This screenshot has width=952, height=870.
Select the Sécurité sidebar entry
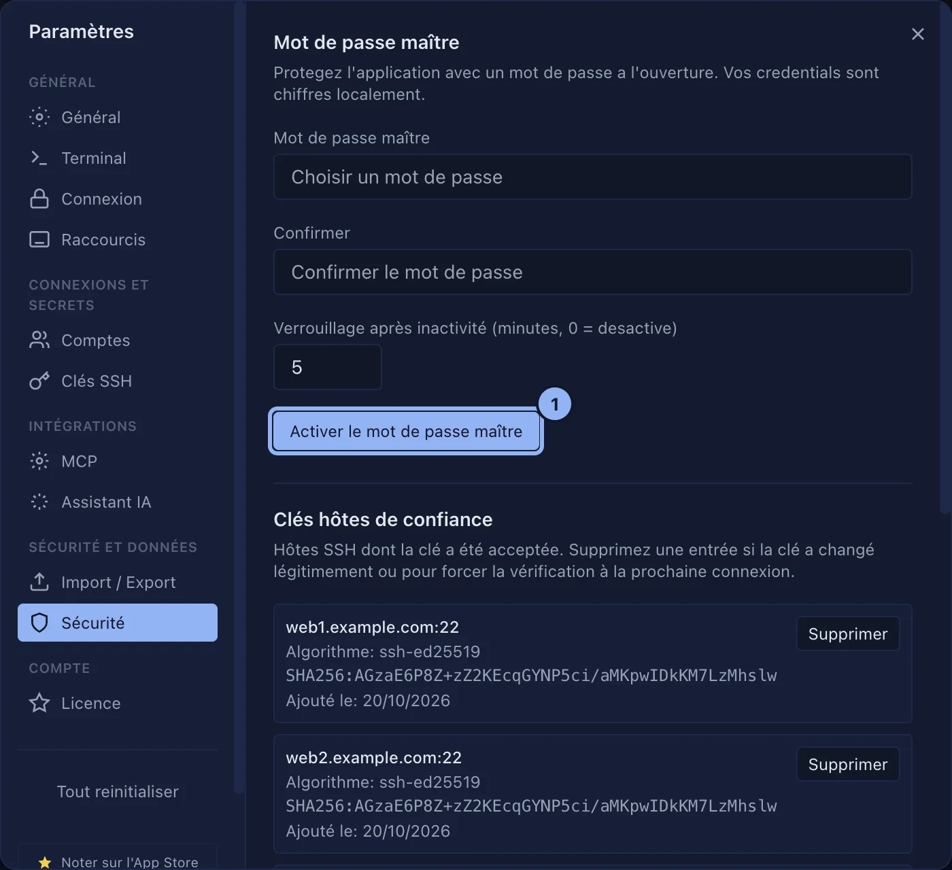[x=118, y=623]
